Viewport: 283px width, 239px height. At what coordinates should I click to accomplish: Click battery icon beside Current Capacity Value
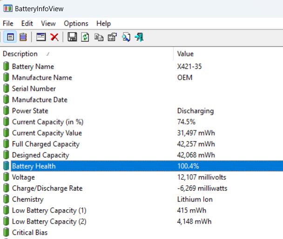point(6,133)
